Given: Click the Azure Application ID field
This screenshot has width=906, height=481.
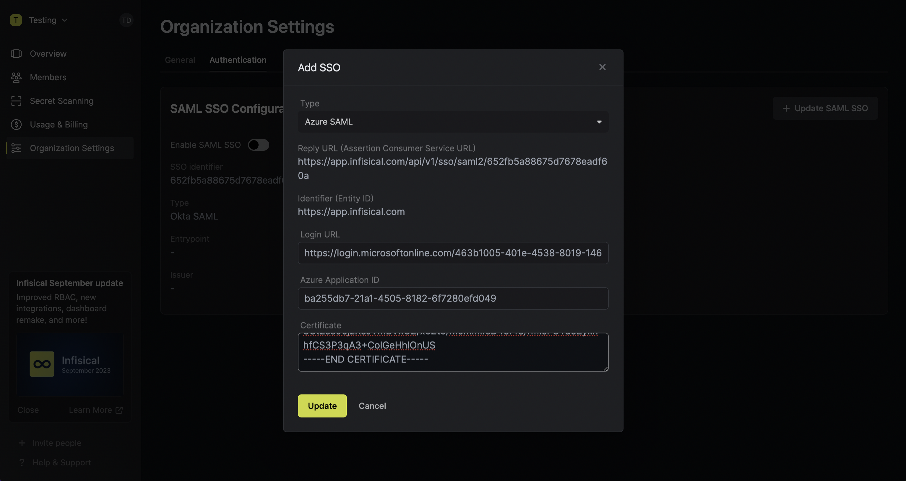Looking at the screenshot, I should click(453, 298).
